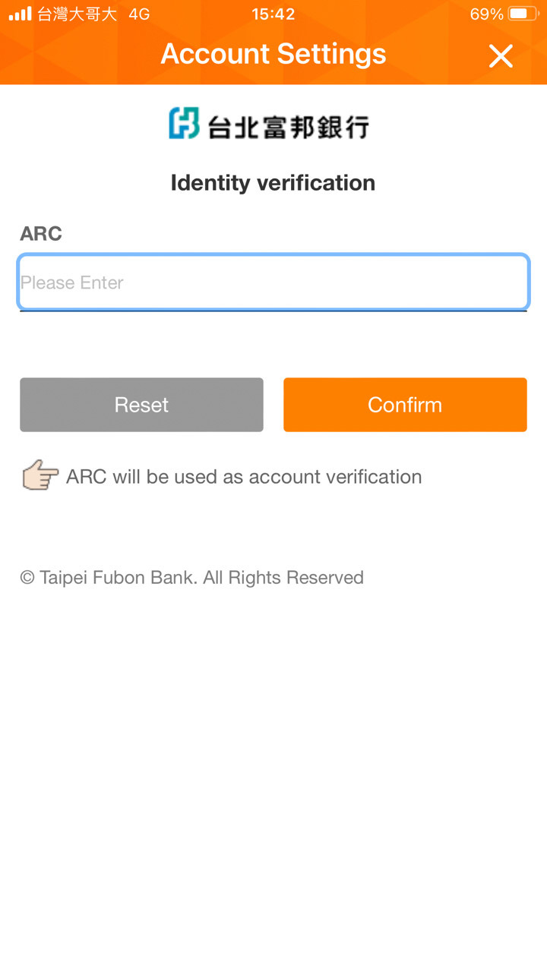Click the Account Settings header title

coord(273,54)
